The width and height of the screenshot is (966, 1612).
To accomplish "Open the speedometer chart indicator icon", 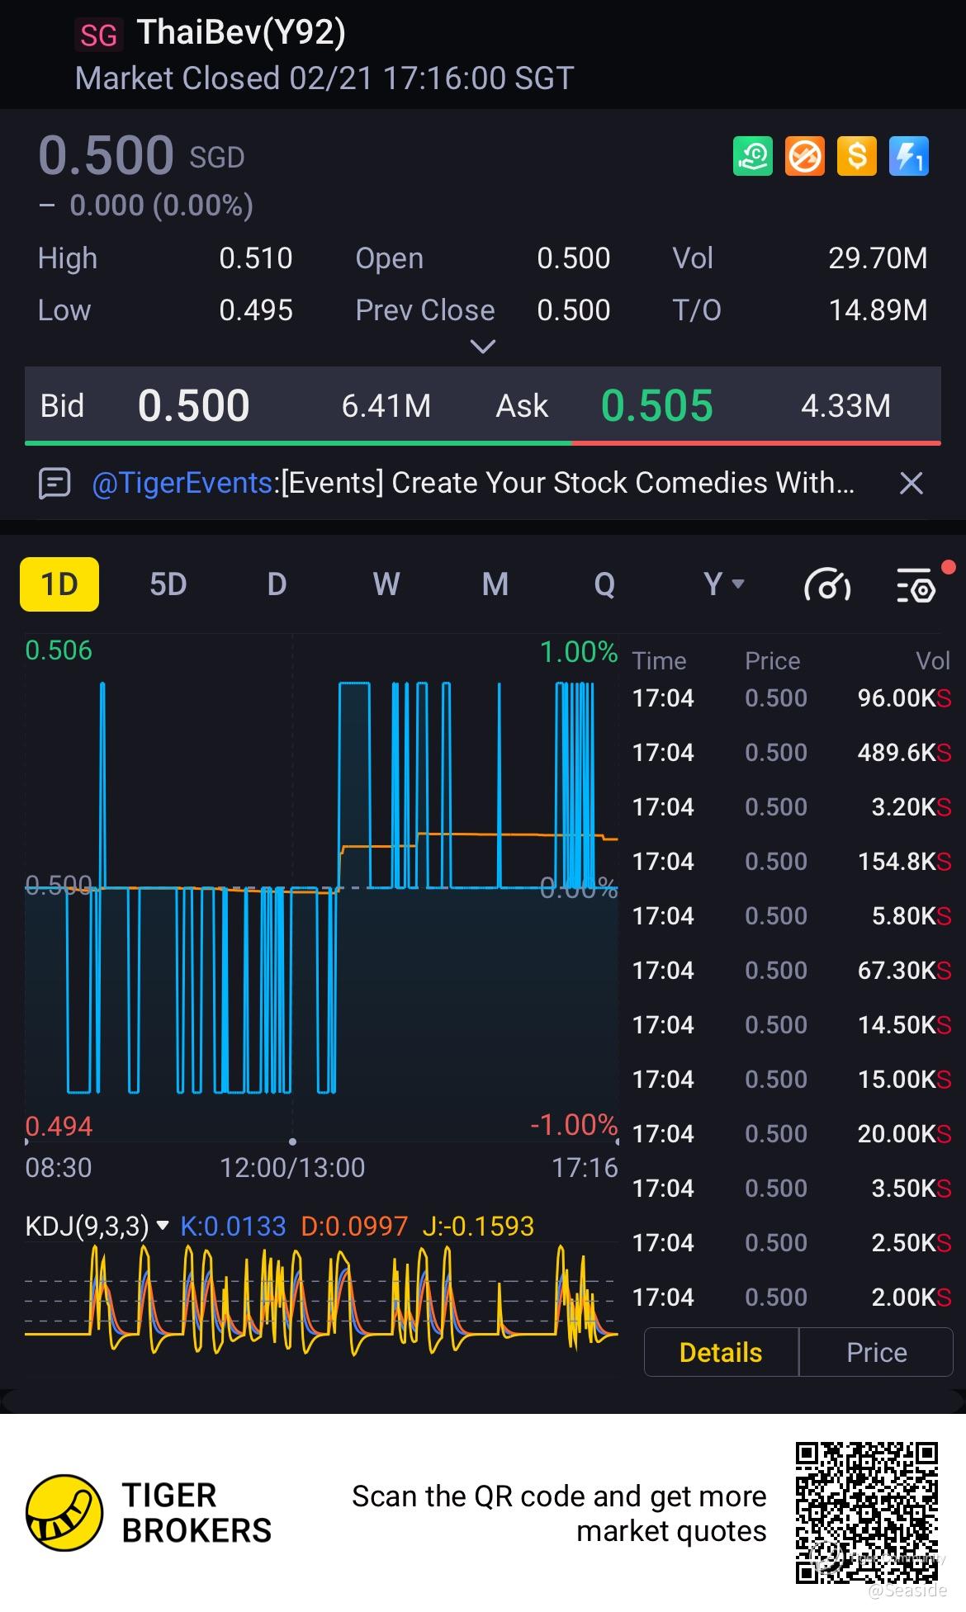I will click(x=827, y=585).
